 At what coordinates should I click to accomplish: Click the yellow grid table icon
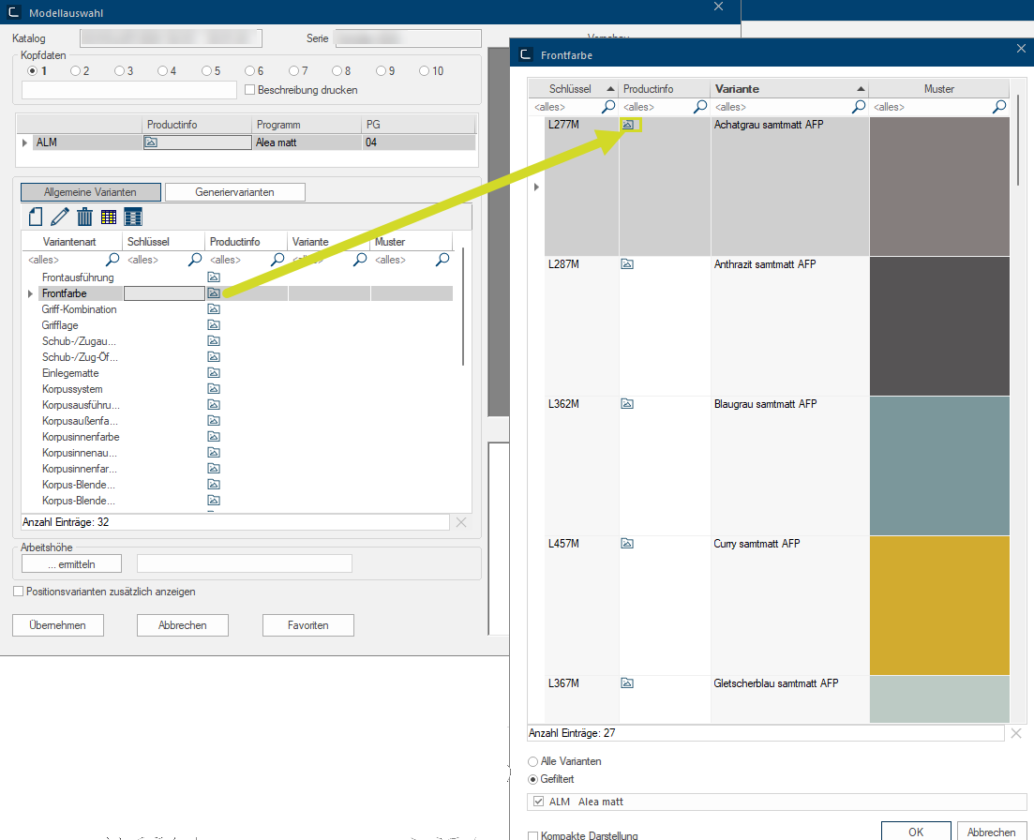(x=109, y=217)
